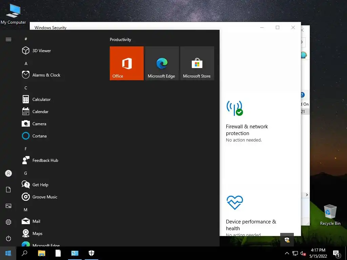Open My Computer desktop icon
This screenshot has width=347, height=260.
pyautogui.click(x=13, y=14)
